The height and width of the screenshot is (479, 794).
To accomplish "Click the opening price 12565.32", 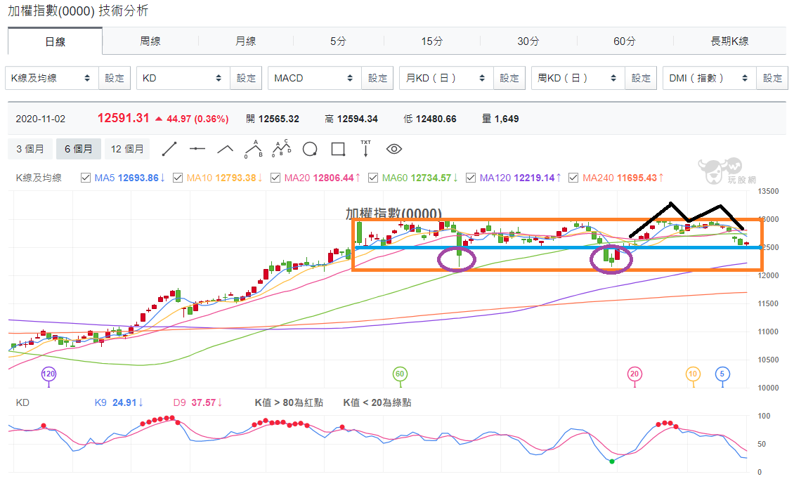I will coord(278,119).
